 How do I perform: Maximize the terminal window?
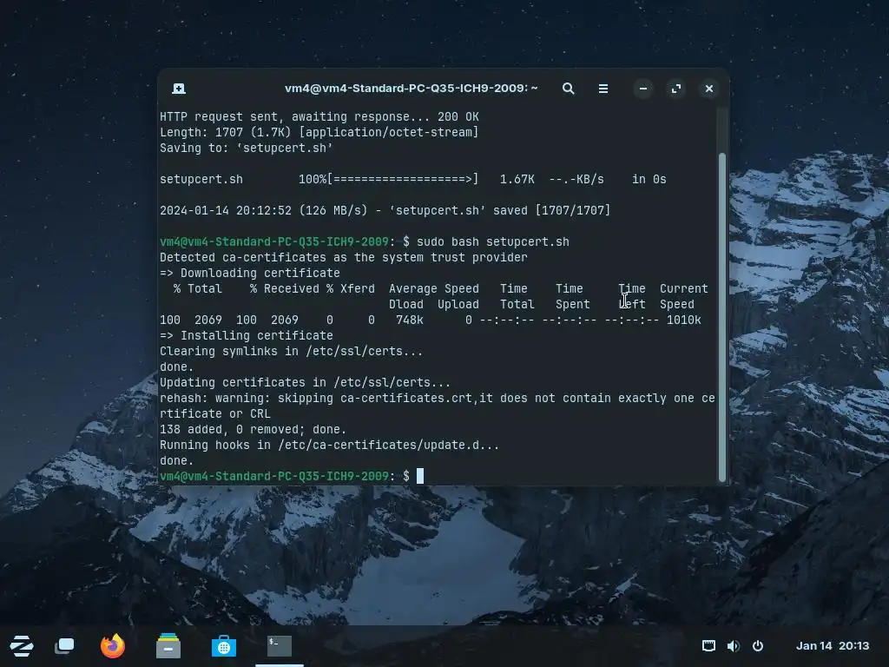675,89
